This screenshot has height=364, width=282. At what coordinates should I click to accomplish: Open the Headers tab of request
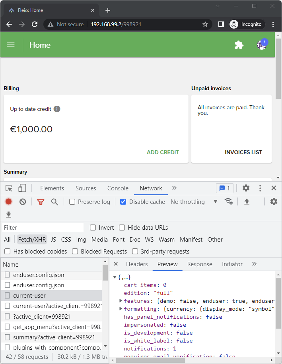pyautogui.click(x=137, y=264)
